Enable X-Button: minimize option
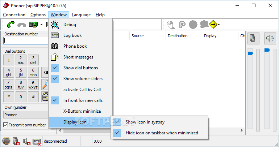Screen dimensions: 279x147 click(x=80, y=111)
